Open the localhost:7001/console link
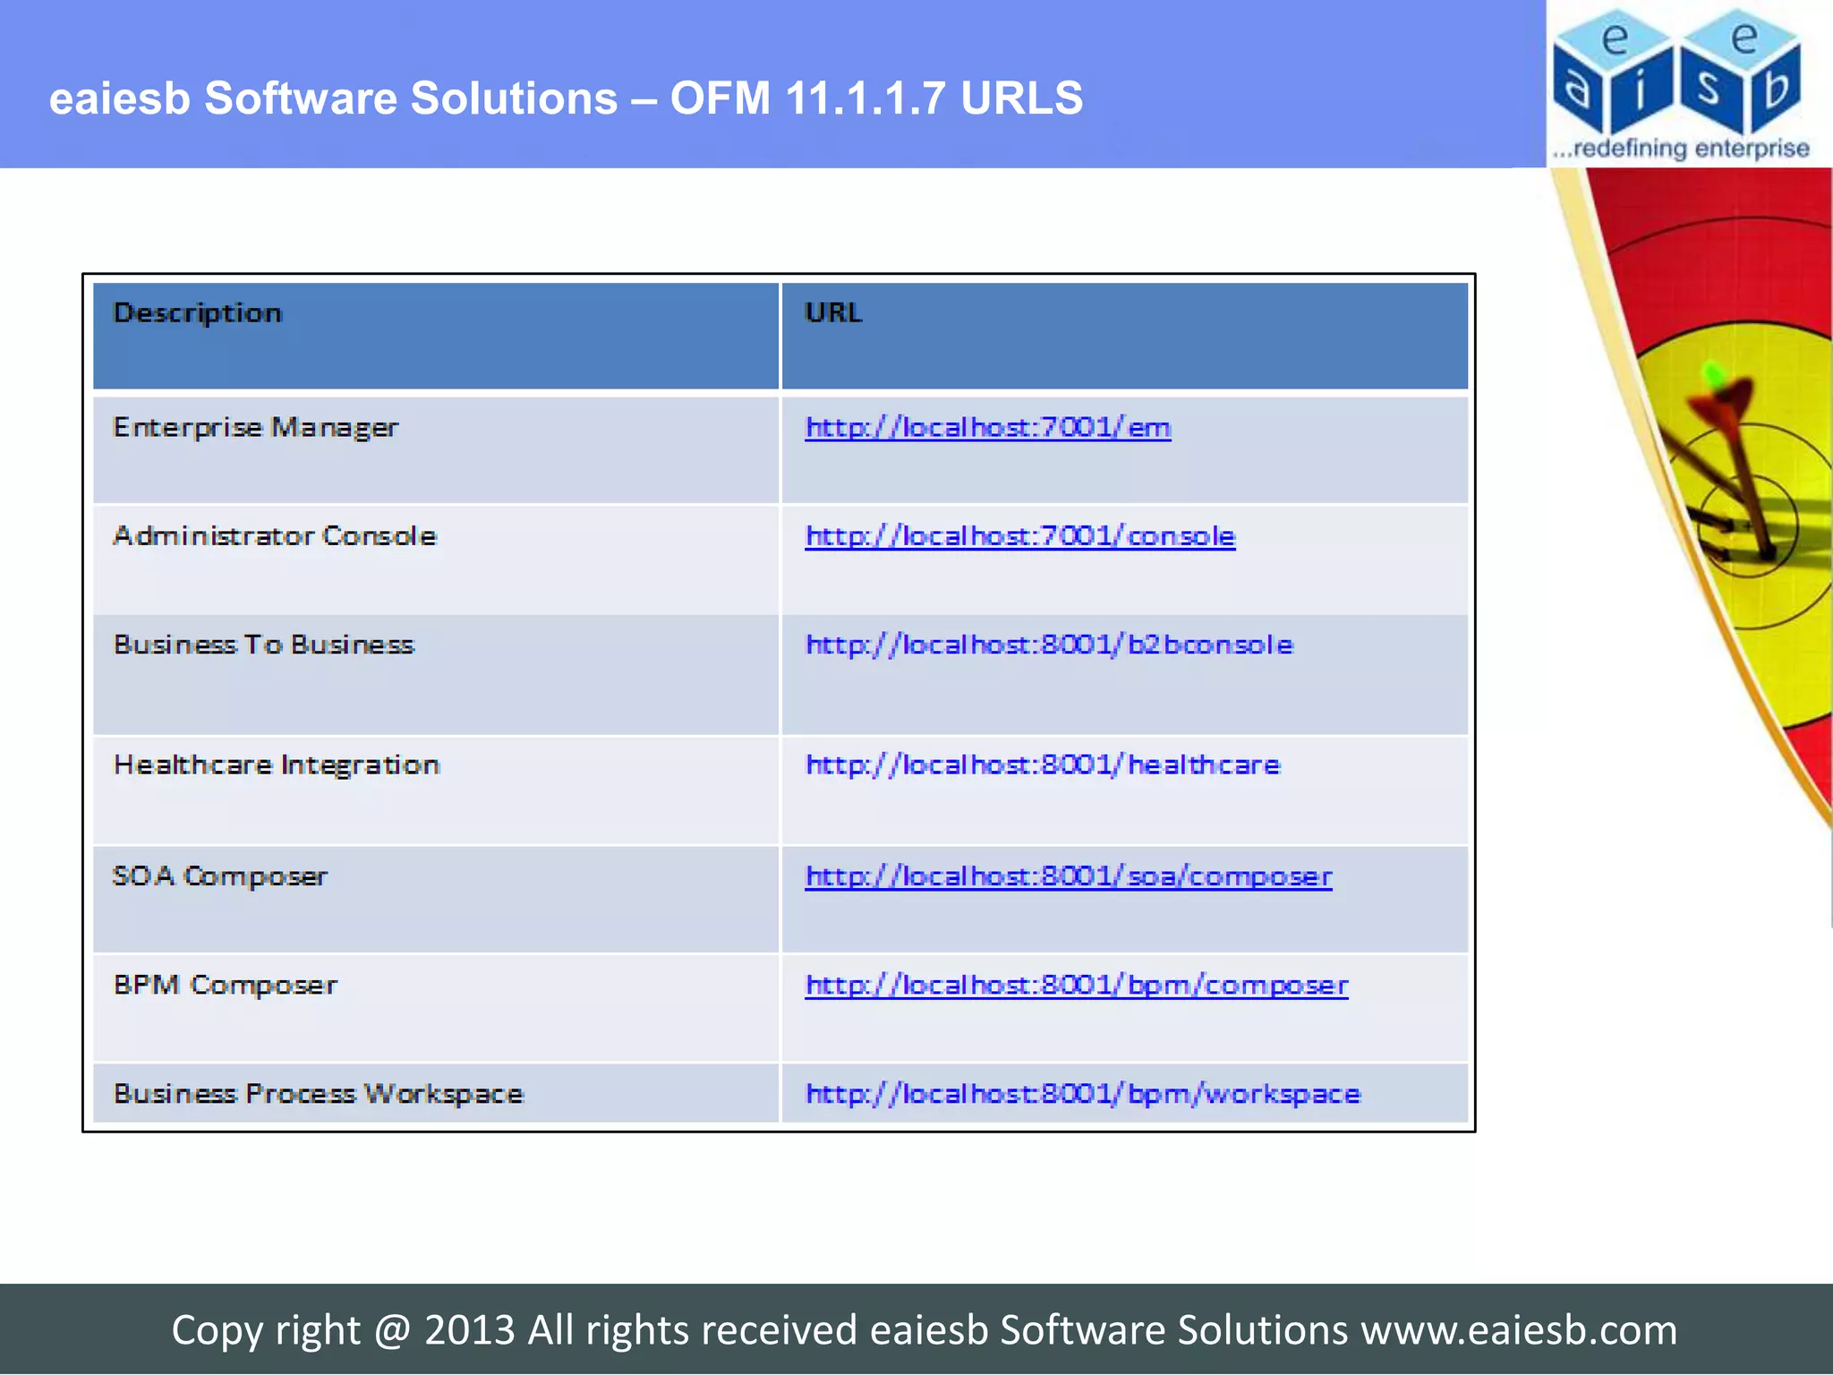The height and width of the screenshot is (1375, 1833). [x=1019, y=536]
